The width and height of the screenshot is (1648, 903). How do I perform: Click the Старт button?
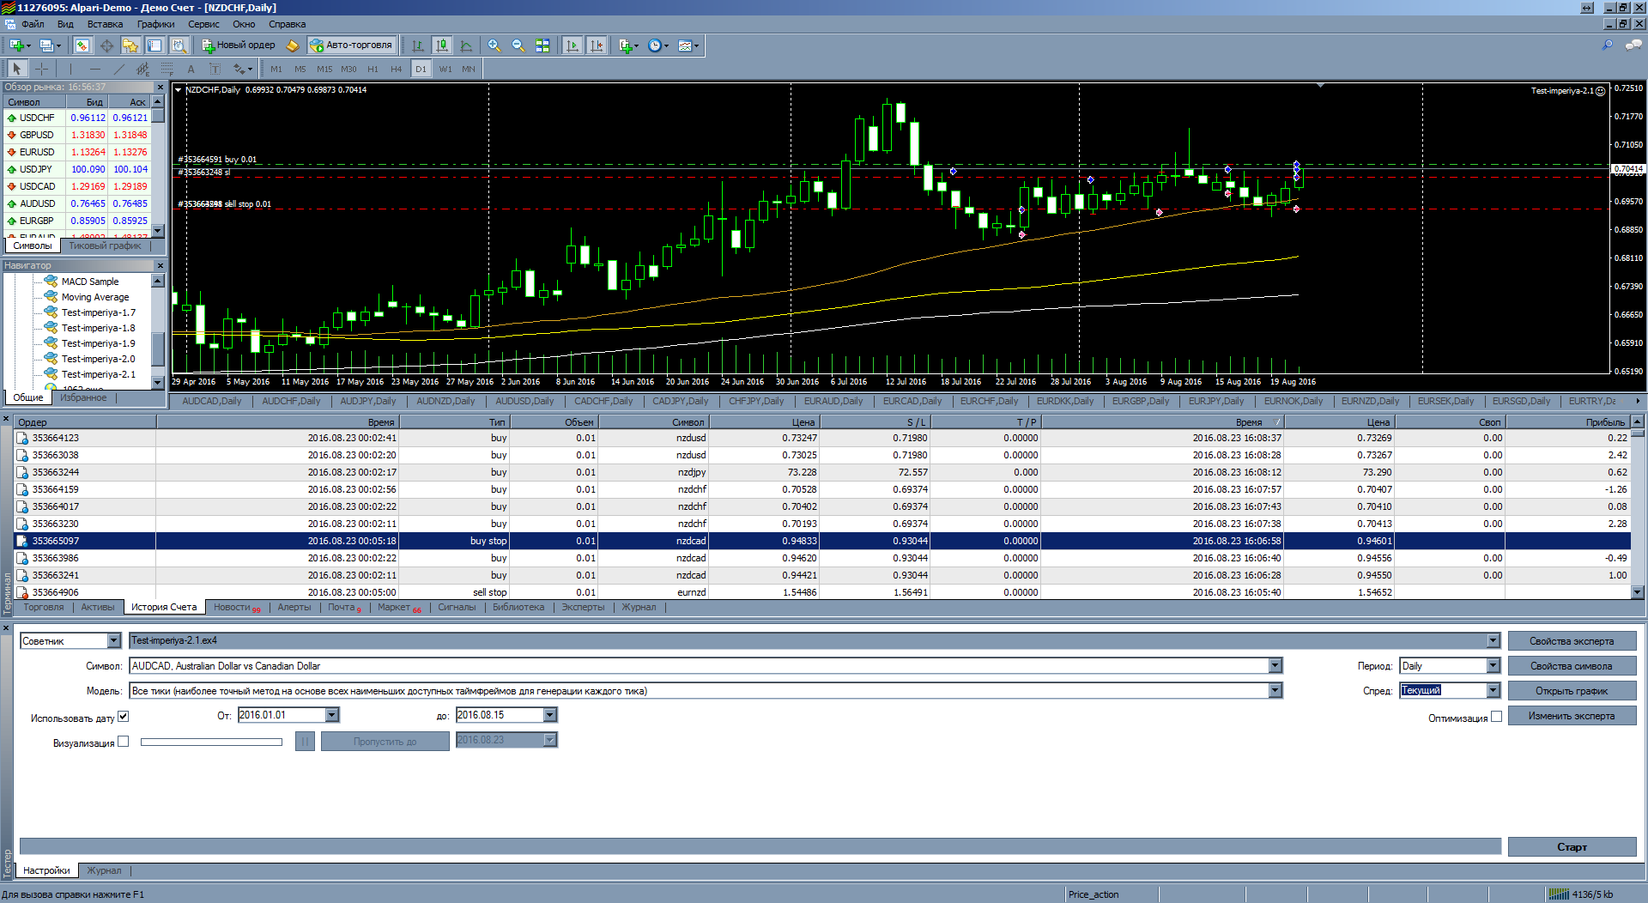point(1572,846)
